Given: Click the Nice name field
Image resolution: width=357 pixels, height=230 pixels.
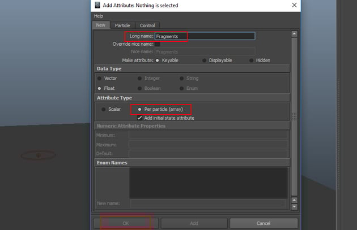Looking at the screenshot, I should [x=205, y=52].
